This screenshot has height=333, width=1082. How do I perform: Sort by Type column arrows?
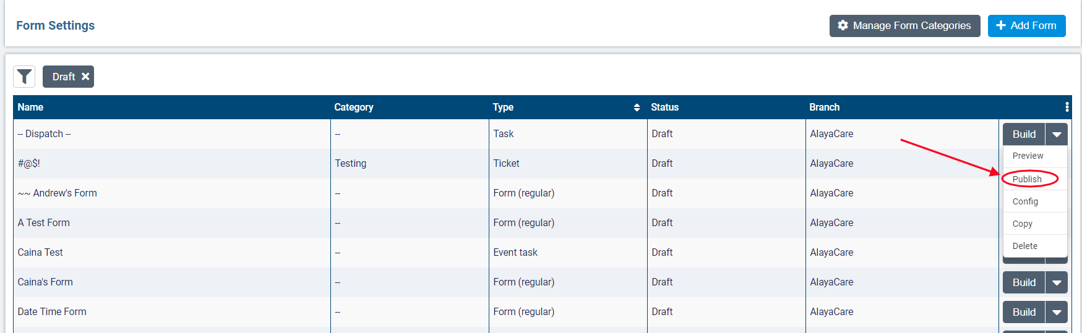(637, 107)
